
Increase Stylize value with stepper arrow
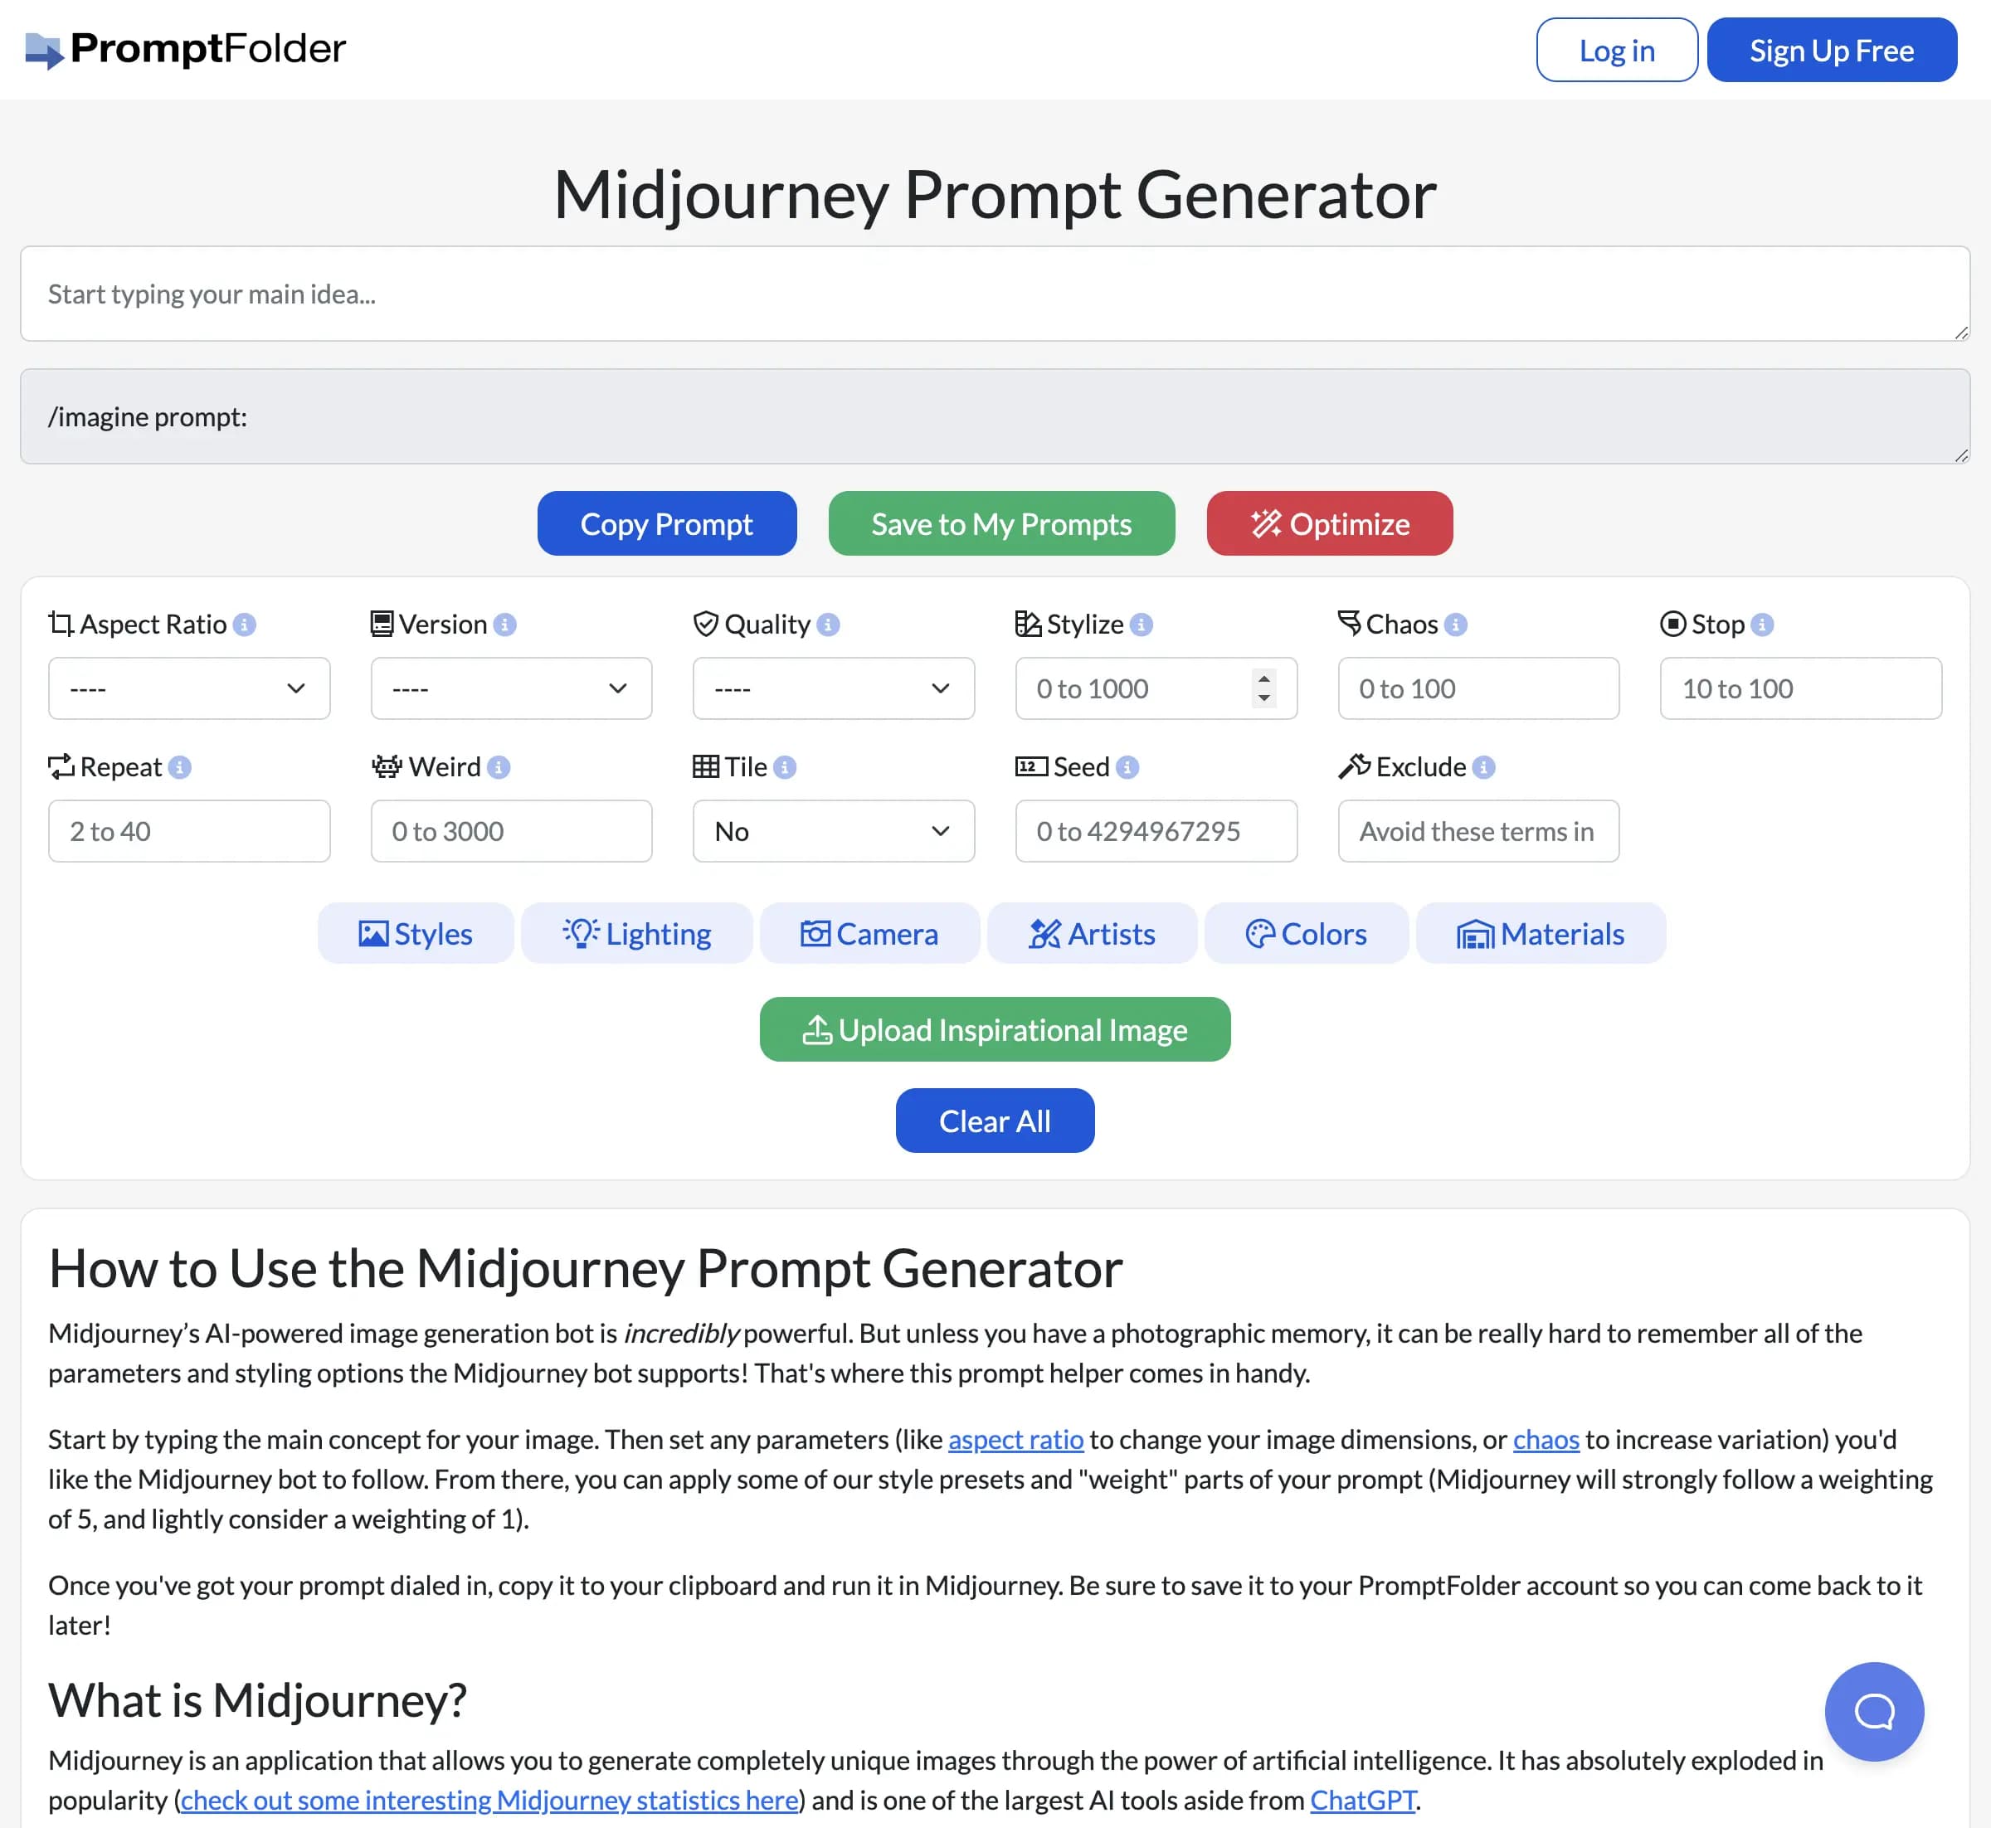(1263, 678)
